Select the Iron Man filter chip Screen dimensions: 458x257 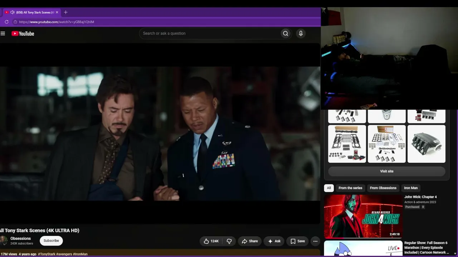[411, 188]
